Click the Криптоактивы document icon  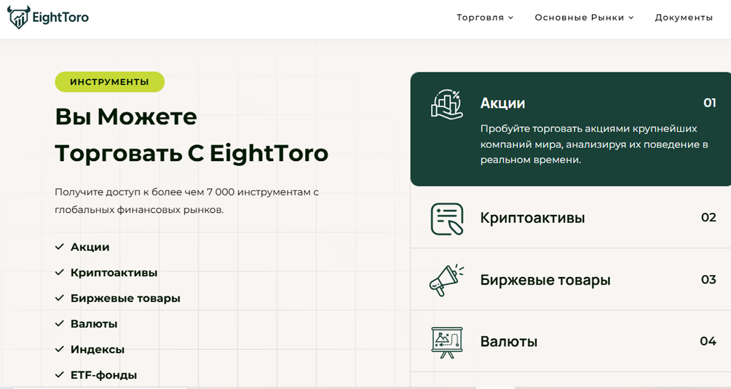click(446, 219)
